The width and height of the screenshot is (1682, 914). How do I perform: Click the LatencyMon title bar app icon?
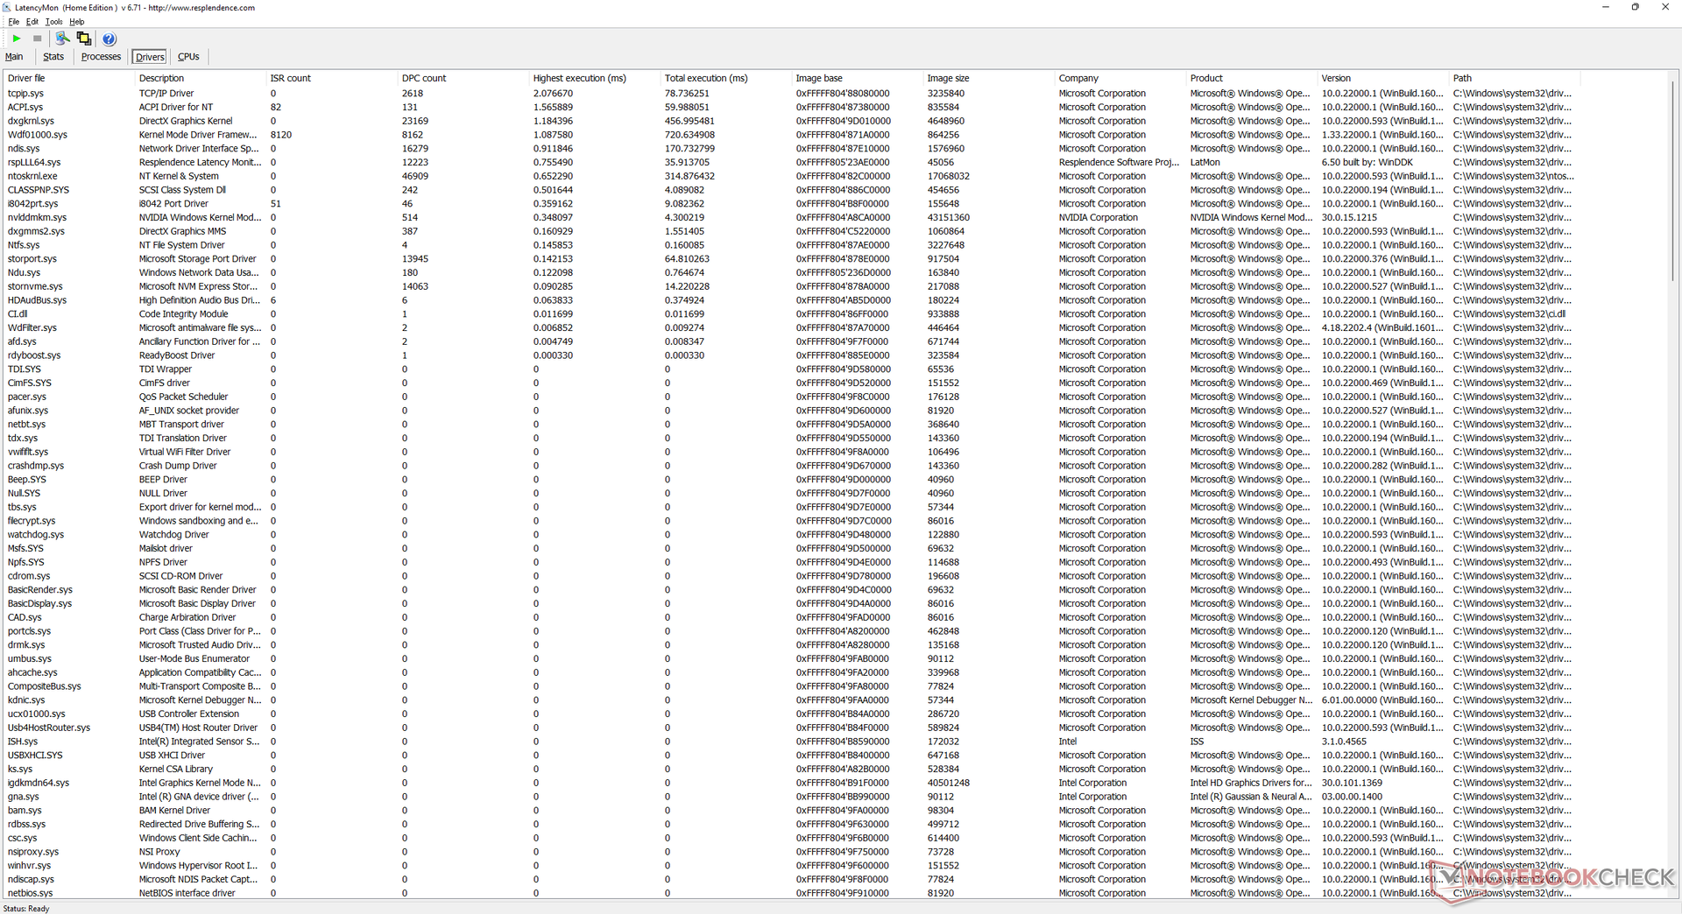pyautogui.click(x=7, y=7)
